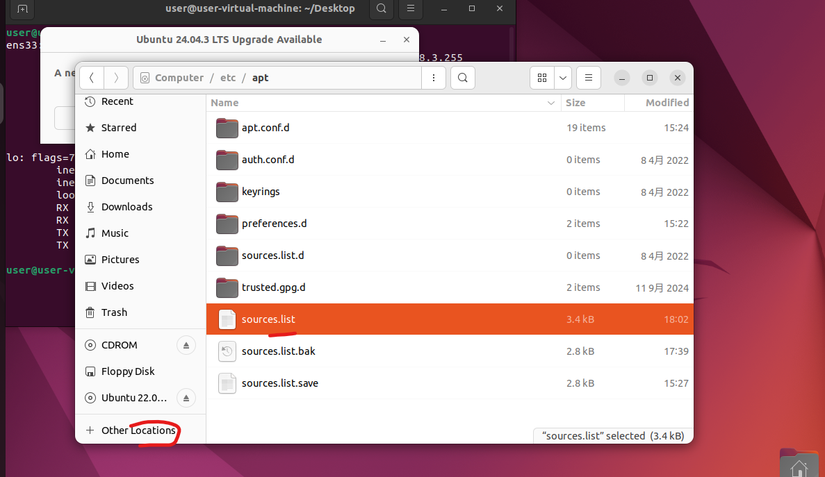
Task: Minimize the Upgrade Available dialog
Action: point(383,40)
